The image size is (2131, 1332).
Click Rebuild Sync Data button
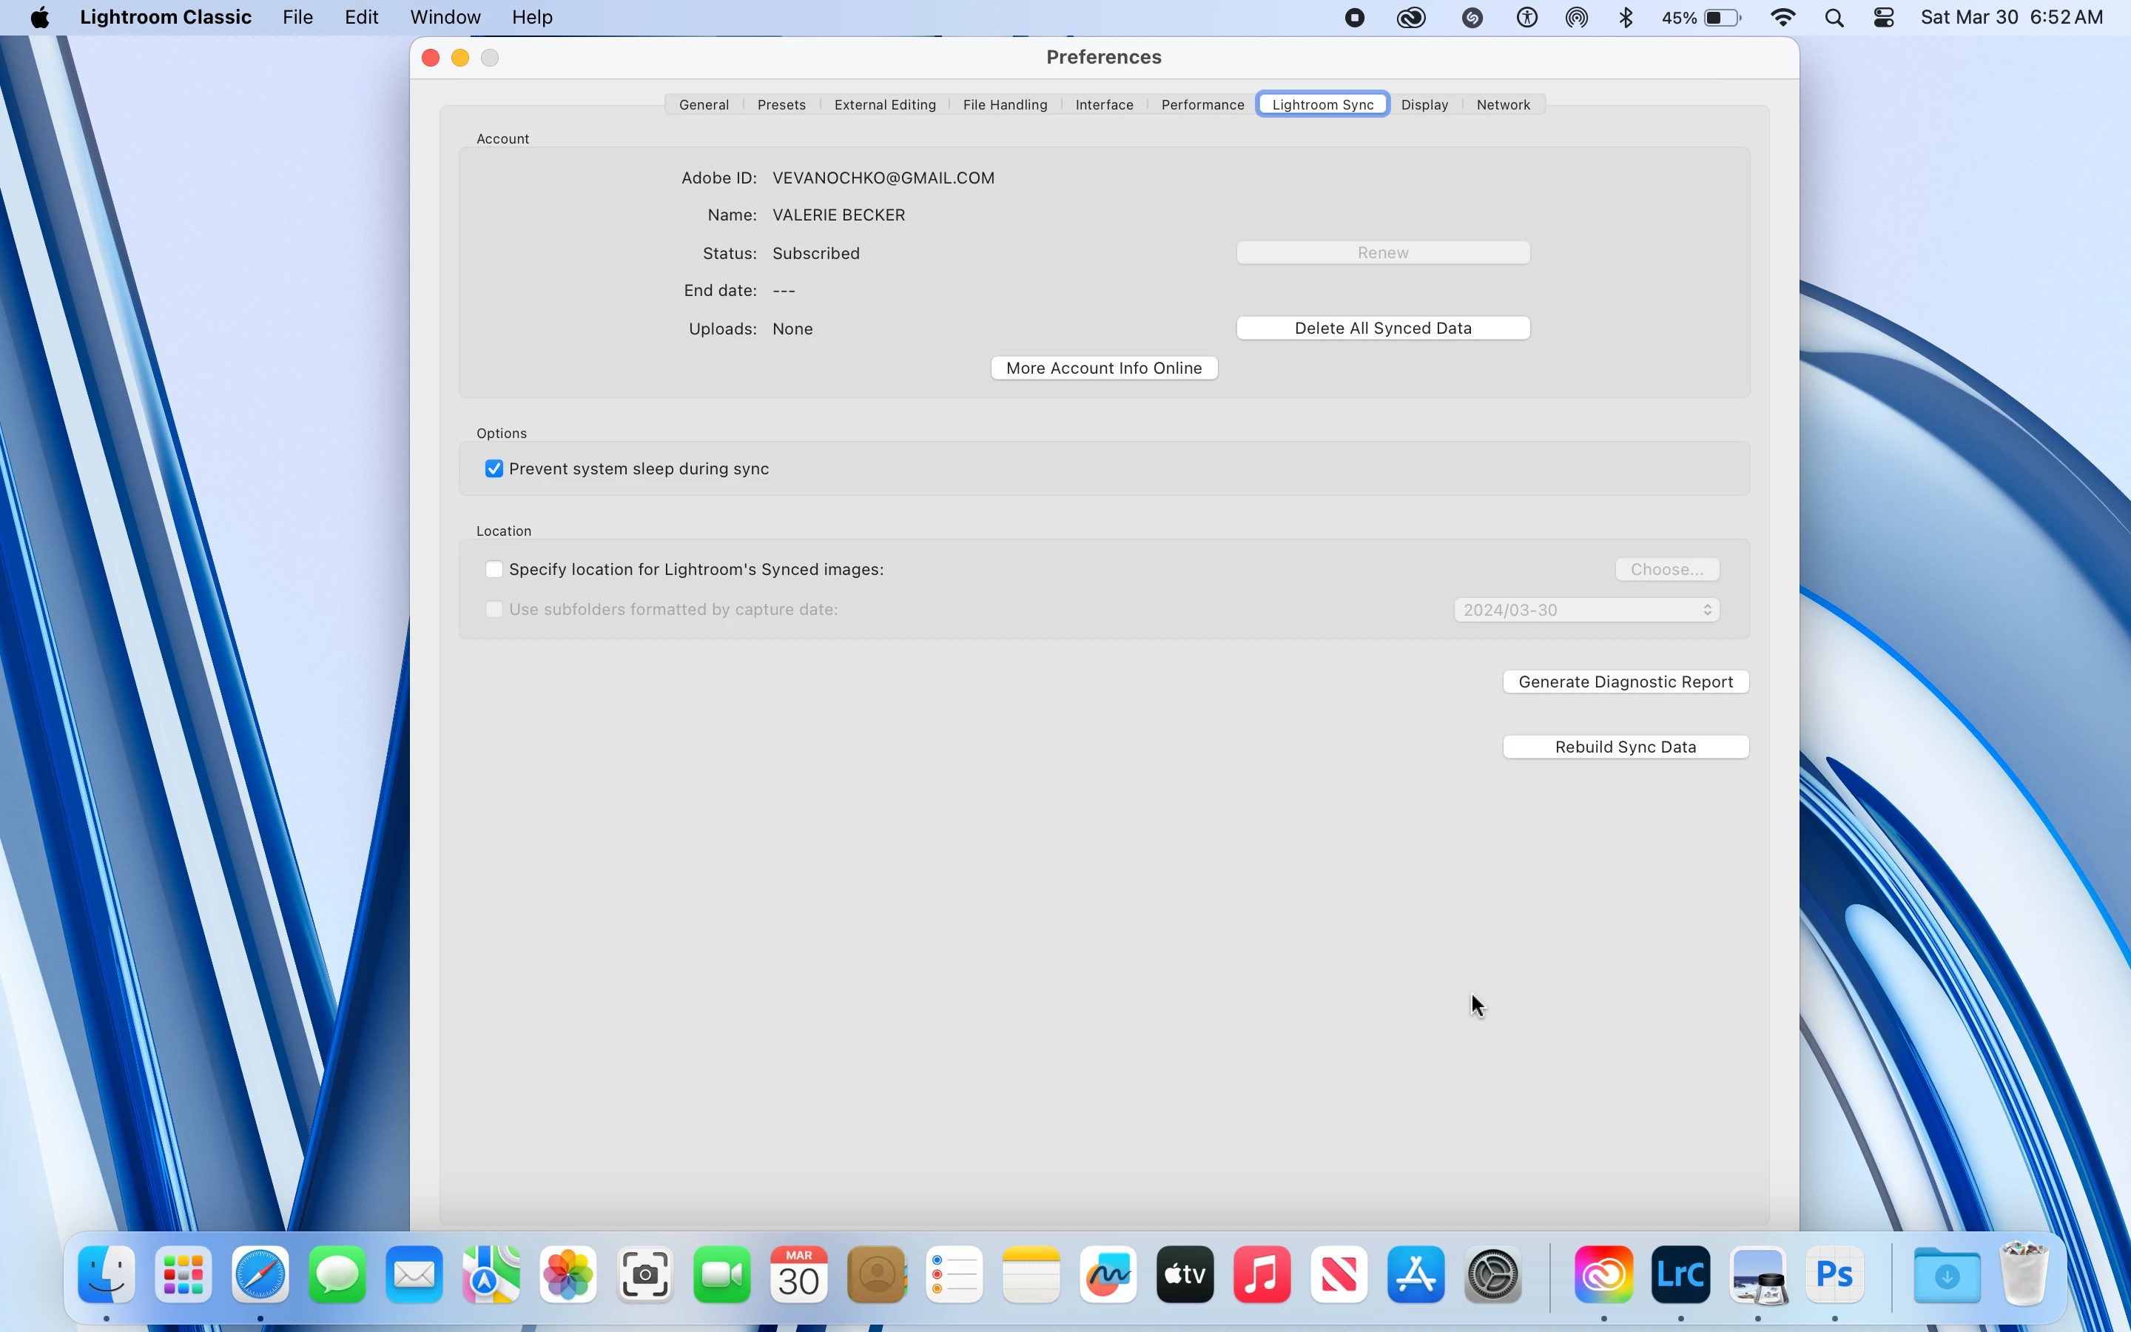click(x=1625, y=747)
